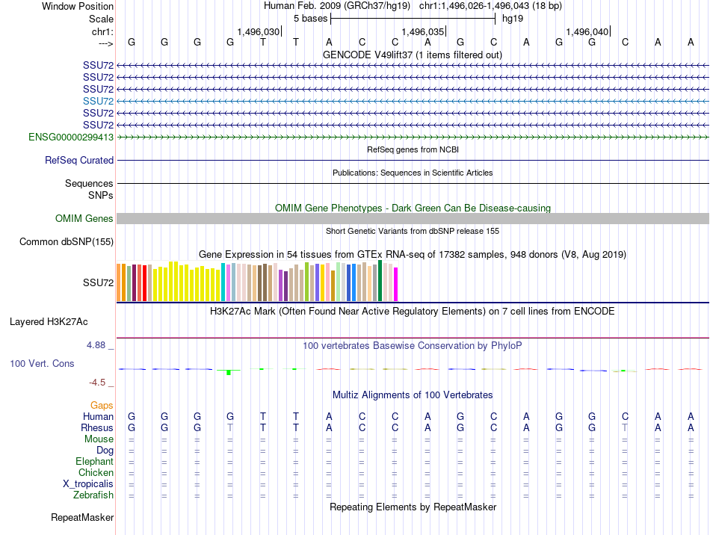Image resolution: width=710 pixels, height=535 pixels.
Task: Open the 100 Vert. Cons track label
Action: click(42, 363)
